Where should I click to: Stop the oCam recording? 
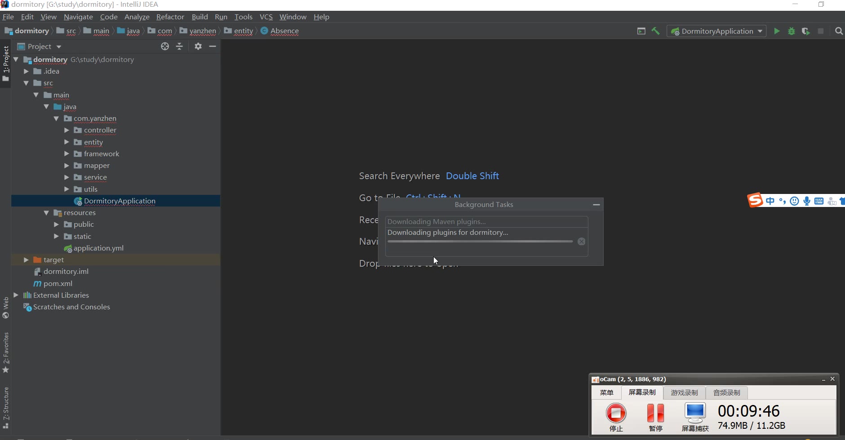616,417
